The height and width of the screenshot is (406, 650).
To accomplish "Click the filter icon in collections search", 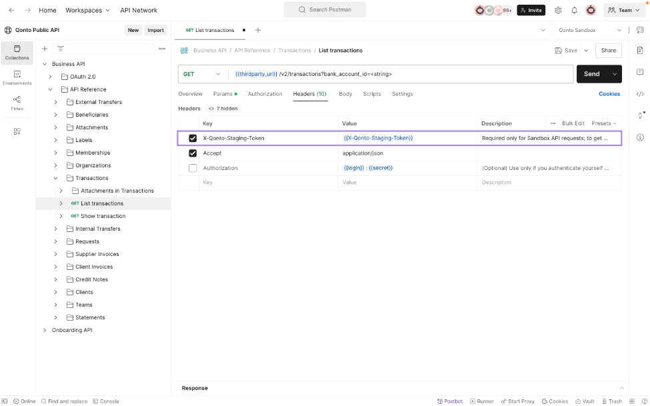I will click(x=61, y=49).
